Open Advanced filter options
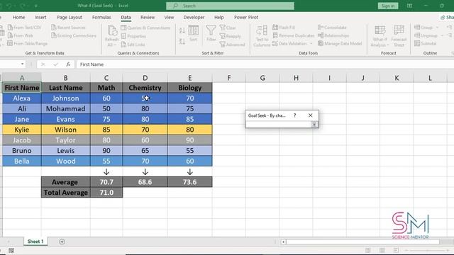454x255 pixels. 232,45
